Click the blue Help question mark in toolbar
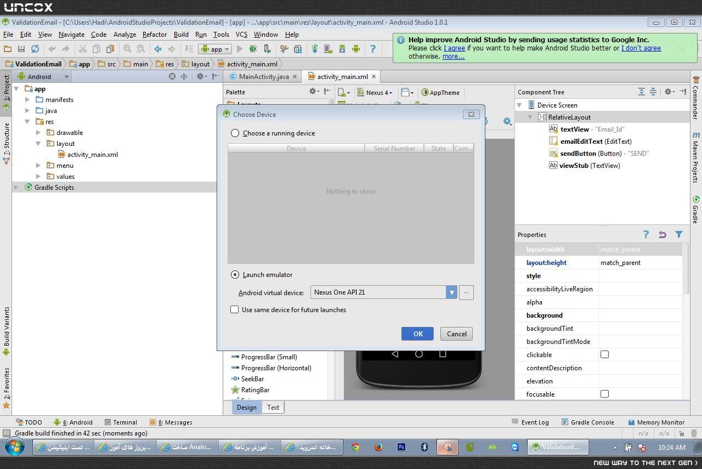Viewport: 702px width, 469px height. pos(373,49)
